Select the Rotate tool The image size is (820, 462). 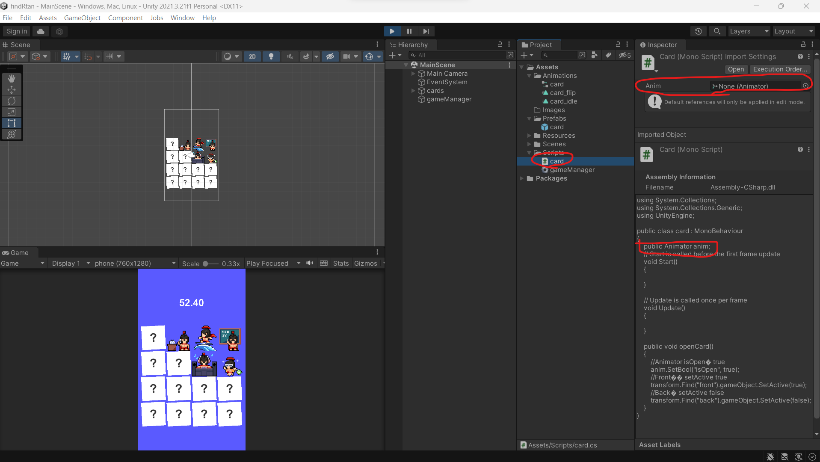12,101
